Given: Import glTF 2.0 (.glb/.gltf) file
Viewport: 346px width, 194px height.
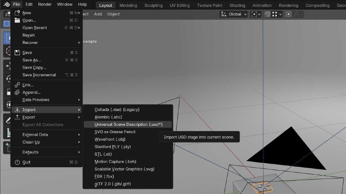Looking at the screenshot, I should (128, 184).
